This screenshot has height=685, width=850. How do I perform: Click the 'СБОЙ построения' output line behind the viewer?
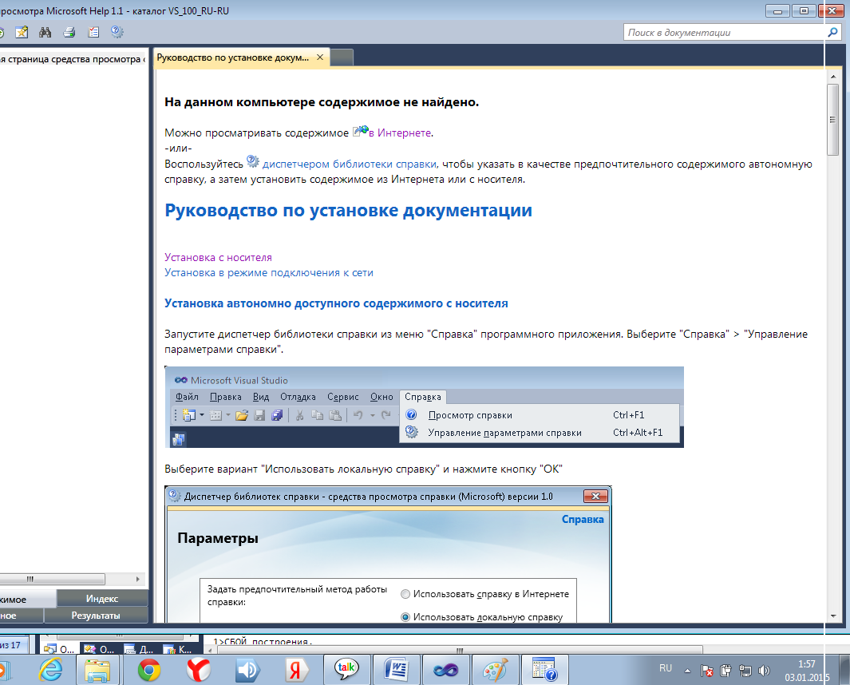[x=263, y=642]
